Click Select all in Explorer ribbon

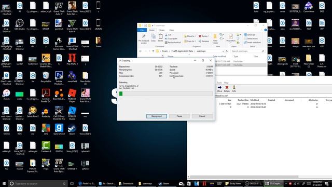[x=250, y=35]
